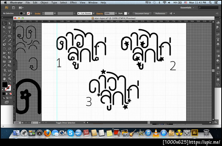Select the Pen tool

(4, 32)
